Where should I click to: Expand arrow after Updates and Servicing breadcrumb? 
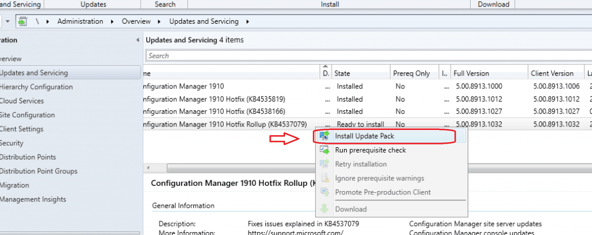point(247,21)
